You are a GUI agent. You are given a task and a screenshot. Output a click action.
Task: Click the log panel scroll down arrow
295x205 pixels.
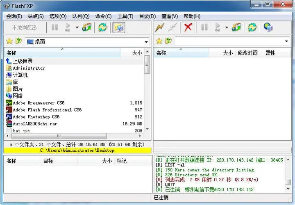pos(288,189)
